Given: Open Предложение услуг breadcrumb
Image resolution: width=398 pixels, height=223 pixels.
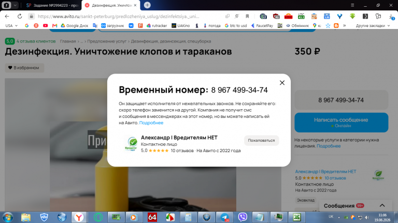Looking at the screenshot, I should [x=107, y=41].
